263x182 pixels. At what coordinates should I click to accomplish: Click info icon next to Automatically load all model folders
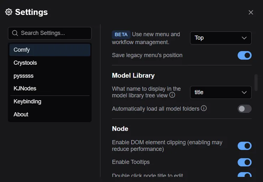pos(204,108)
